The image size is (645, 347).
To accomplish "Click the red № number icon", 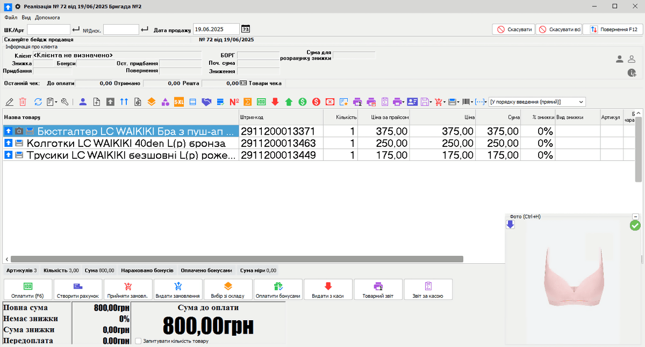I will (x=234, y=102).
